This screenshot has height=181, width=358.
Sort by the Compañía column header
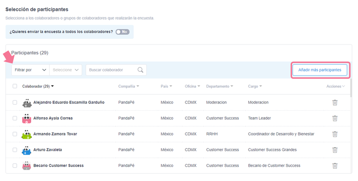pyautogui.click(x=128, y=86)
